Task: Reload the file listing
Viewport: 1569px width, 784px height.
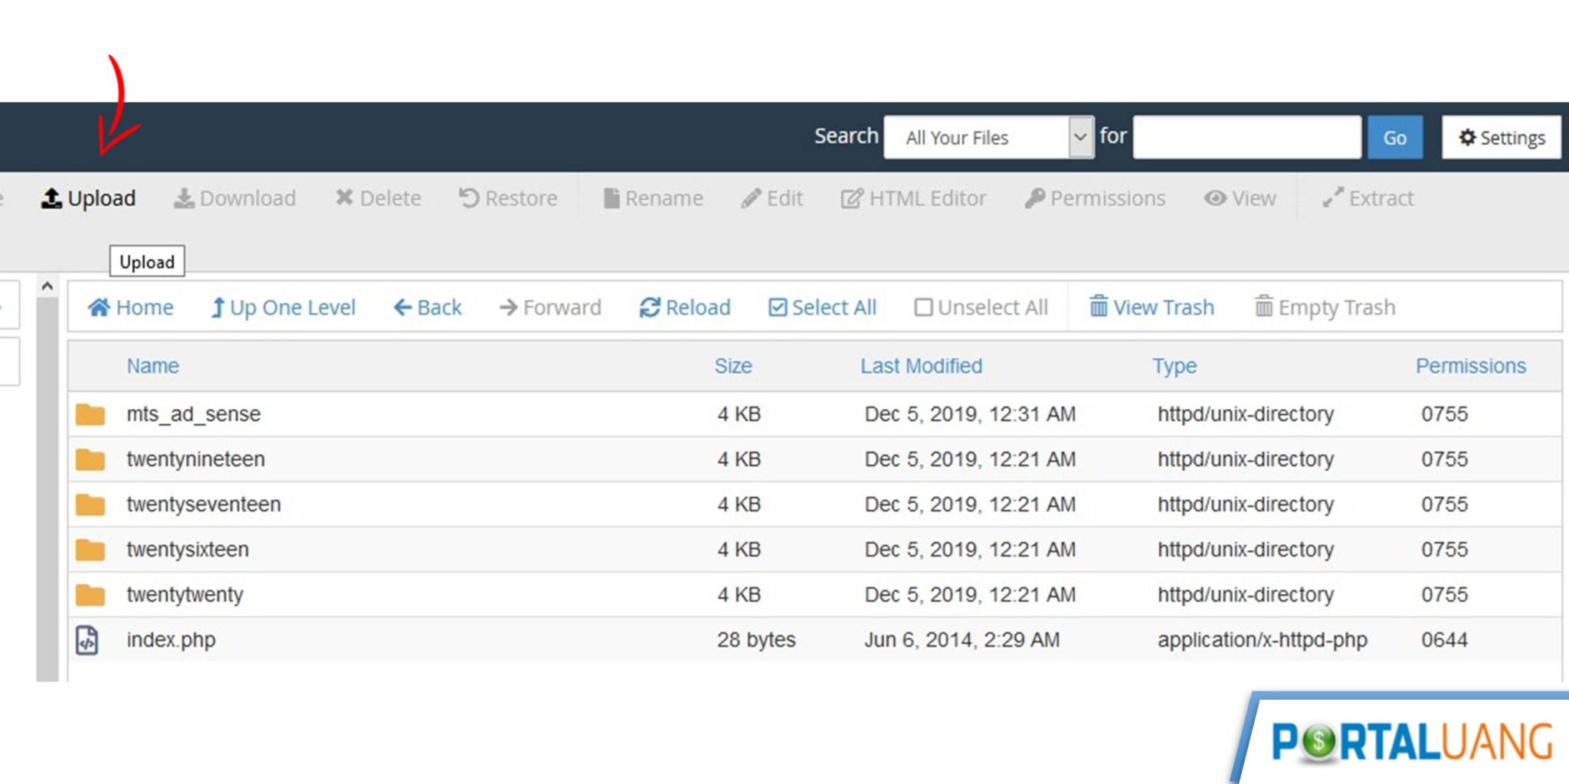Action: (x=685, y=307)
